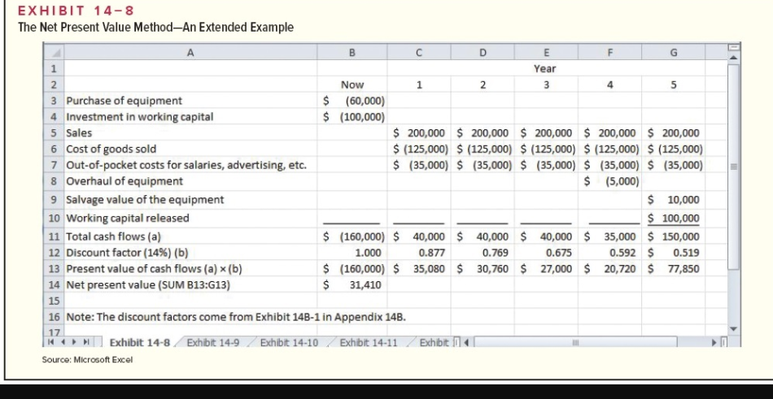773x399 pixels.
Task: Select the partially hidden Exhibit sheet tab
Action: (434, 342)
